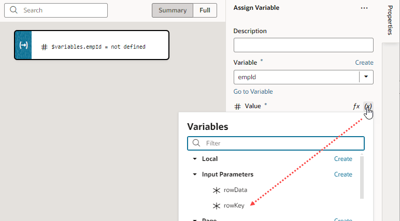Click the asterisk icon beside rowKey
400x221 pixels.
pyautogui.click(x=217, y=206)
